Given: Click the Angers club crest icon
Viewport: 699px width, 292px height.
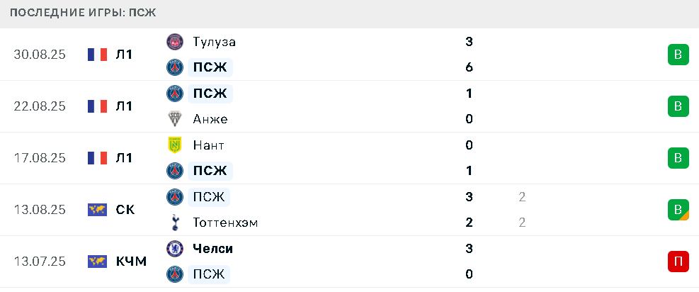Looking at the screenshot, I should [x=175, y=119].
